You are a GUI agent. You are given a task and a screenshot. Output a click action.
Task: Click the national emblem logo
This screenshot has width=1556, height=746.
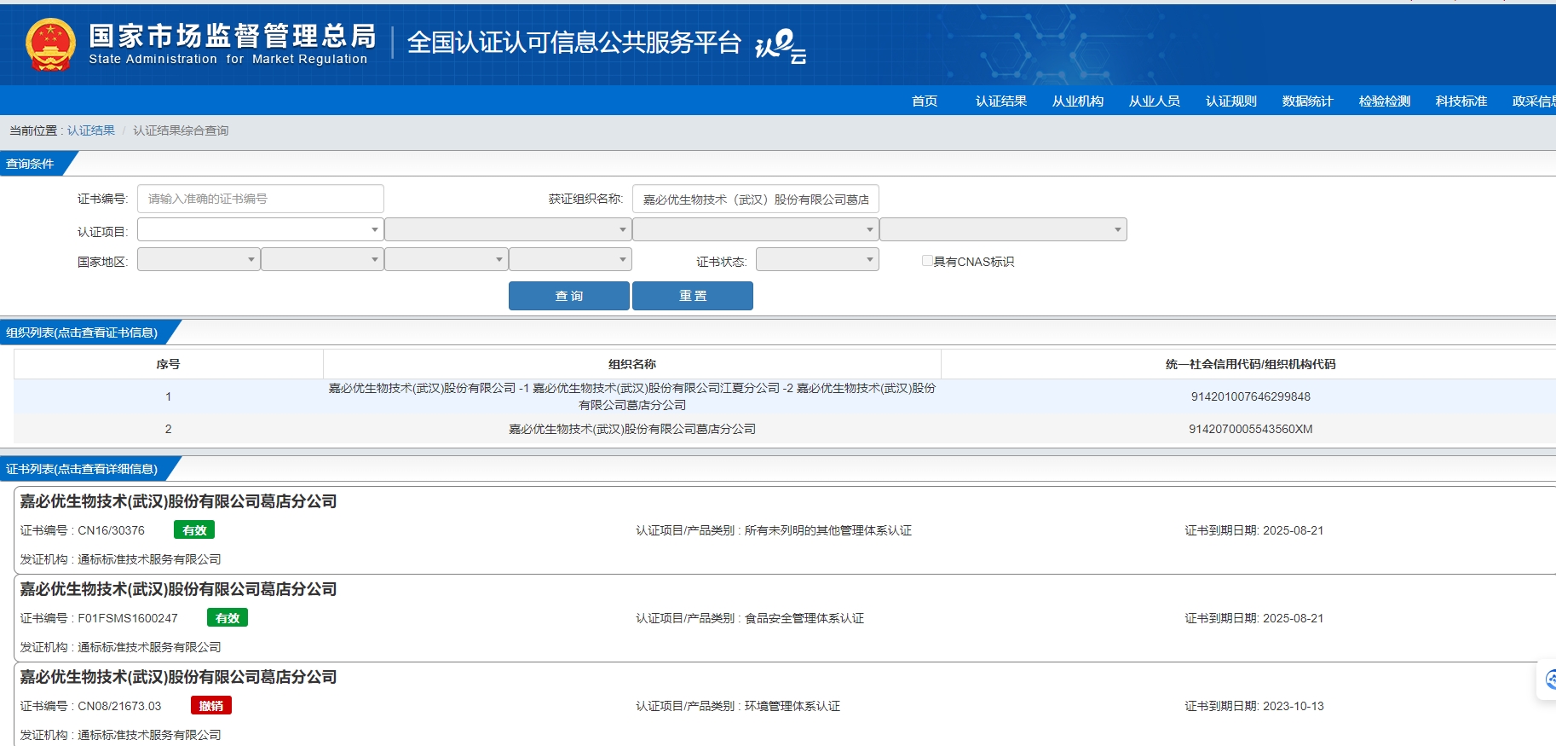click(x=50, y=44)
